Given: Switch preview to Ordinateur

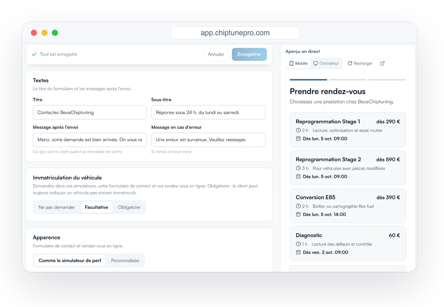Looking at the screenshot, I should (326, 63).
